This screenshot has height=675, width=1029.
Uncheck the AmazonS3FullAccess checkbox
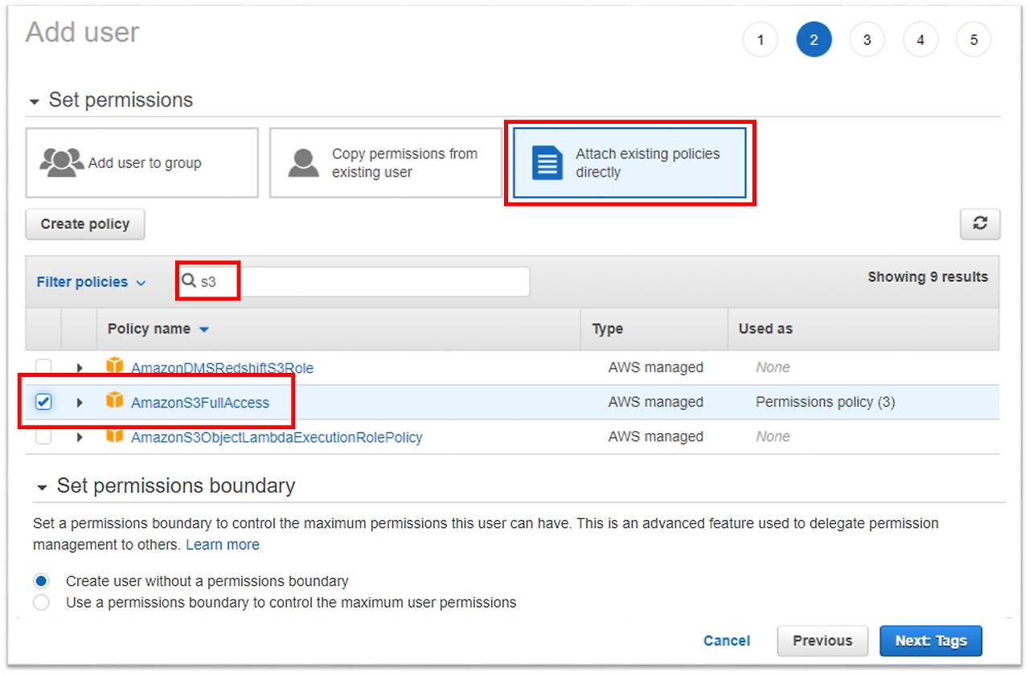point(43,402)
